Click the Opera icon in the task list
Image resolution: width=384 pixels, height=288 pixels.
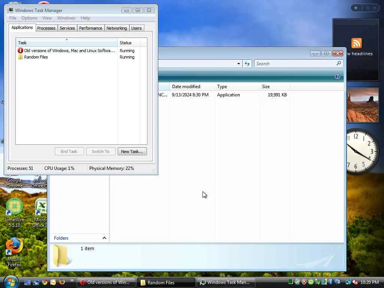coord(20,51)
